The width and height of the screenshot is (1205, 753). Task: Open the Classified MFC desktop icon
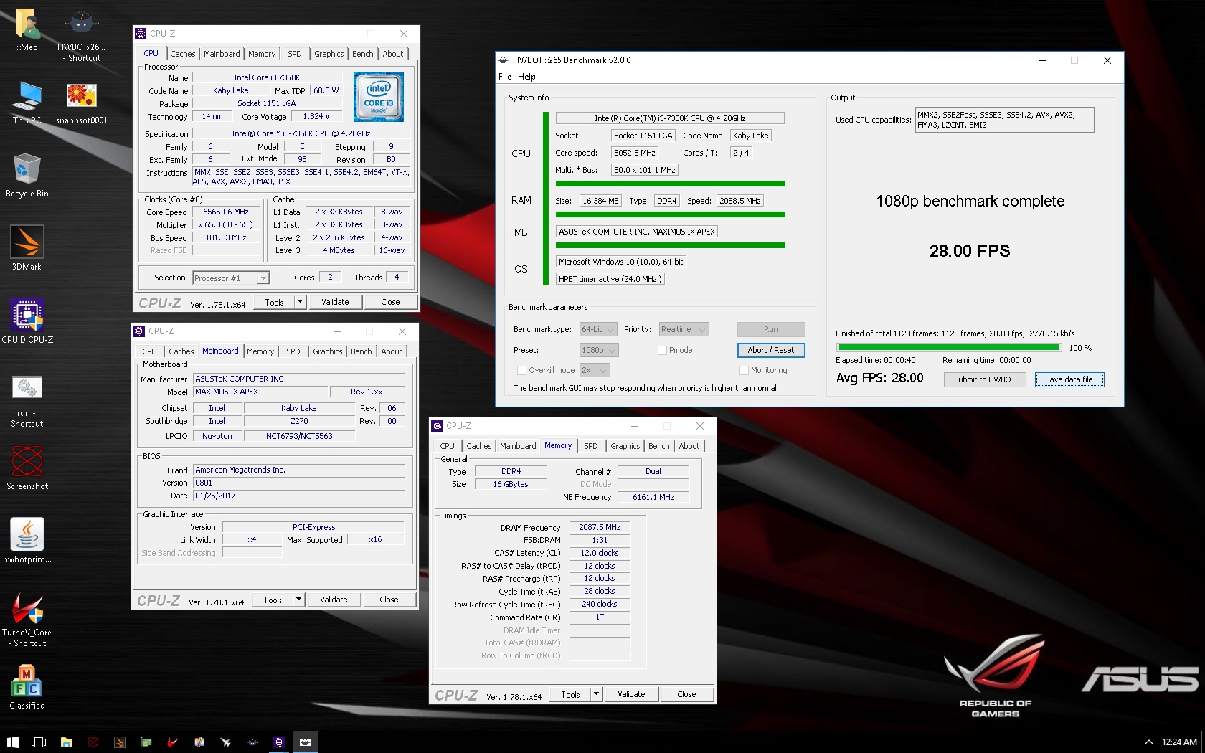pyautogui.click(x=27, y=687)
